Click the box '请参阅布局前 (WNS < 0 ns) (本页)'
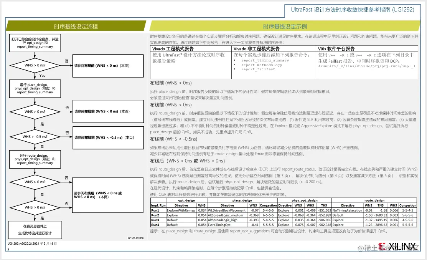The width and height of the screenshot is (427, 260). 108,66
